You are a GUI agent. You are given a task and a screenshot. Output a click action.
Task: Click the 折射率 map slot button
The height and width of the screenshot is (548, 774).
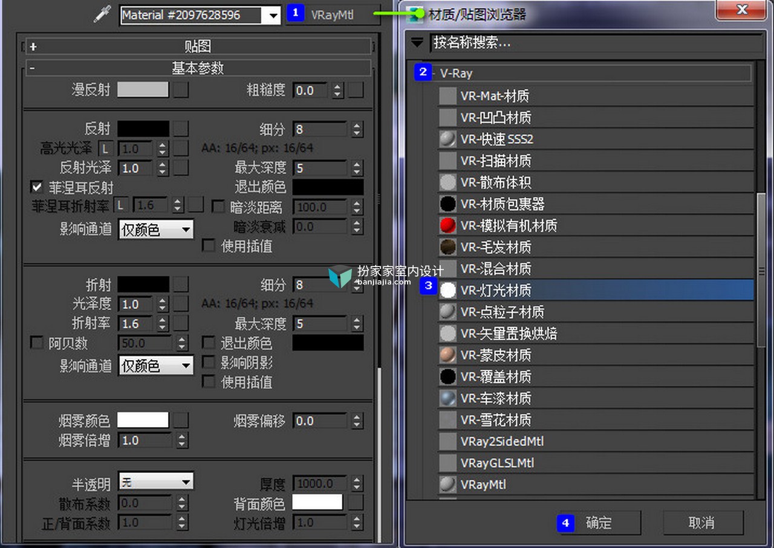click(181, 323)
